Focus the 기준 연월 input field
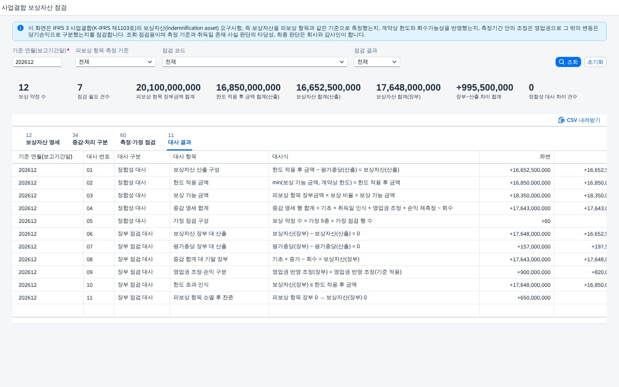 tap(37, 62)
